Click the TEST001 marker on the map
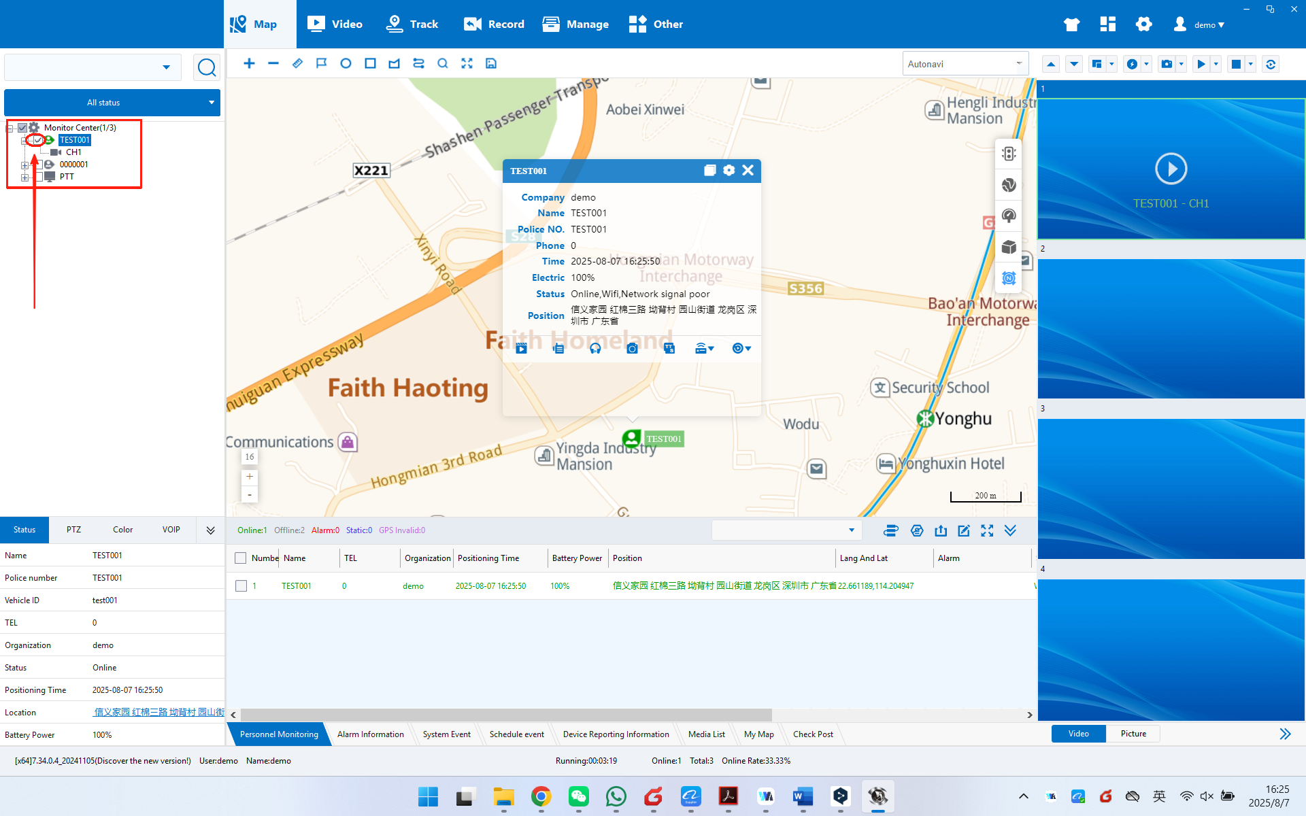The width and height of the screenshot is (1306, 816). click(632, 439)
